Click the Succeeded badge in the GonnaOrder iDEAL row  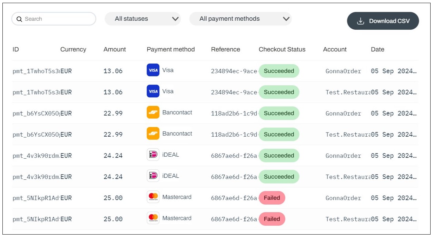click(279, 156)
